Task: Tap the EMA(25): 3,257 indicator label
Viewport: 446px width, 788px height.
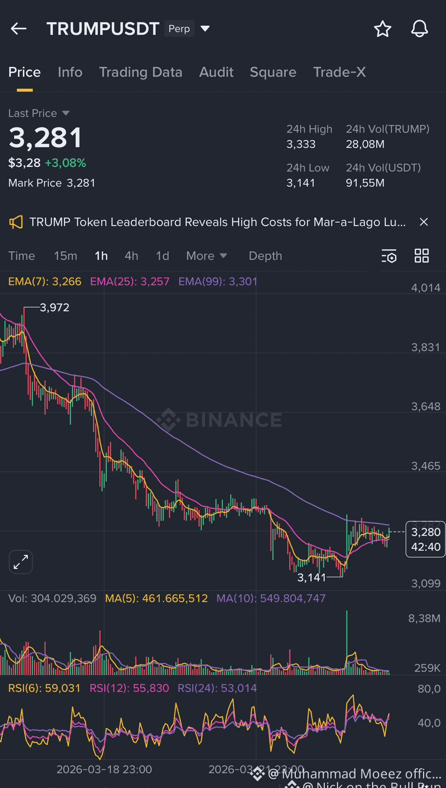Action: (130, 282)
